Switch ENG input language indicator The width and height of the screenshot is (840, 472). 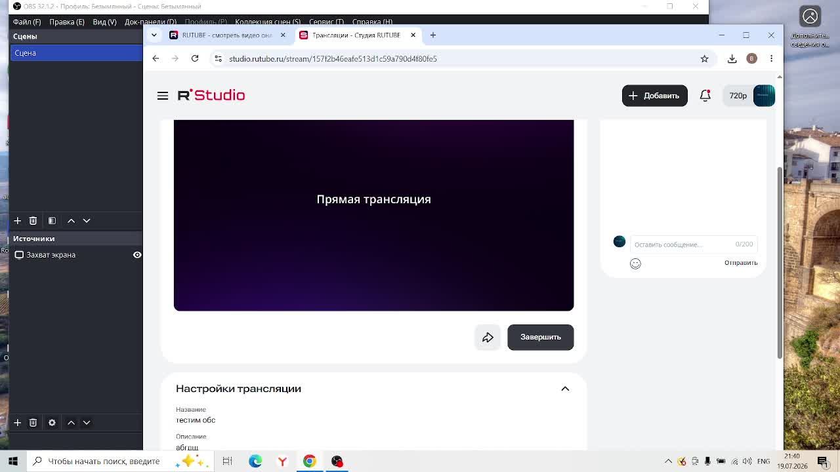(x=764, y=462)
